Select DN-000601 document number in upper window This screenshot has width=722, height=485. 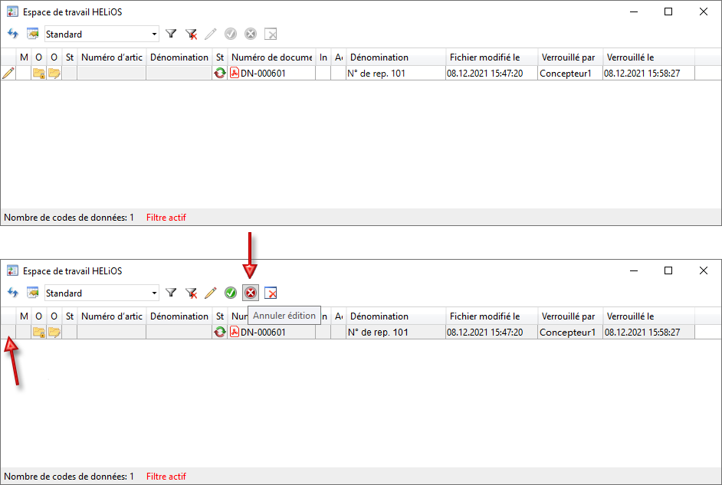click(263, 73)
